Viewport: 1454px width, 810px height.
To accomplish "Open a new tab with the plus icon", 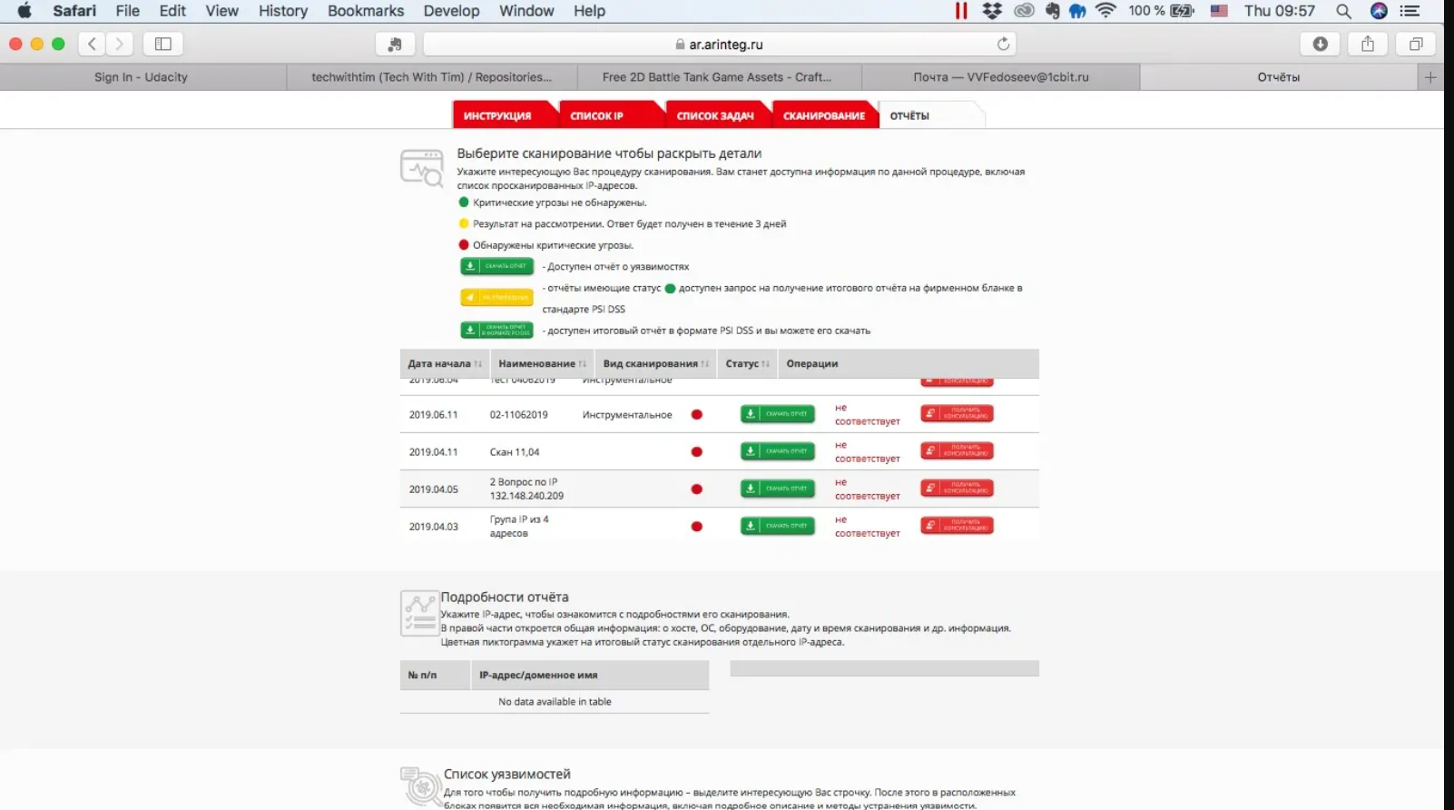I will pos(1430,77).
